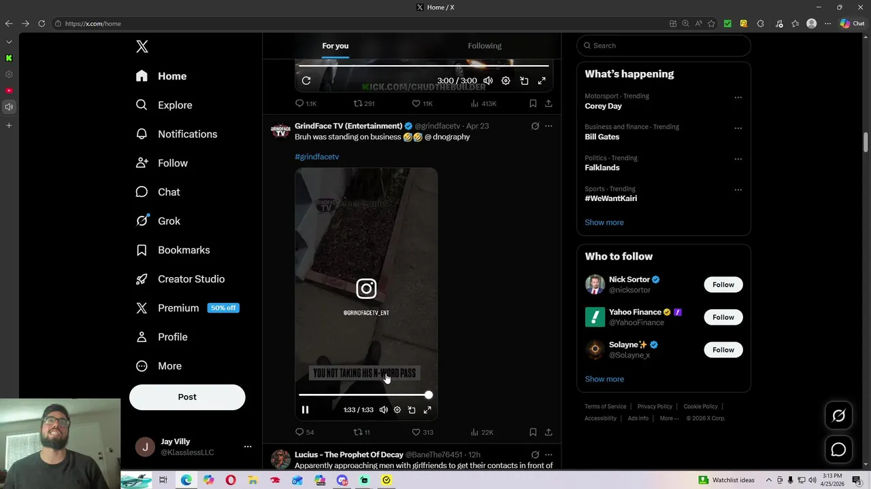Screen dimensions: 871x489
Task: View analytics showing 413K views
Action: [483, 104]
